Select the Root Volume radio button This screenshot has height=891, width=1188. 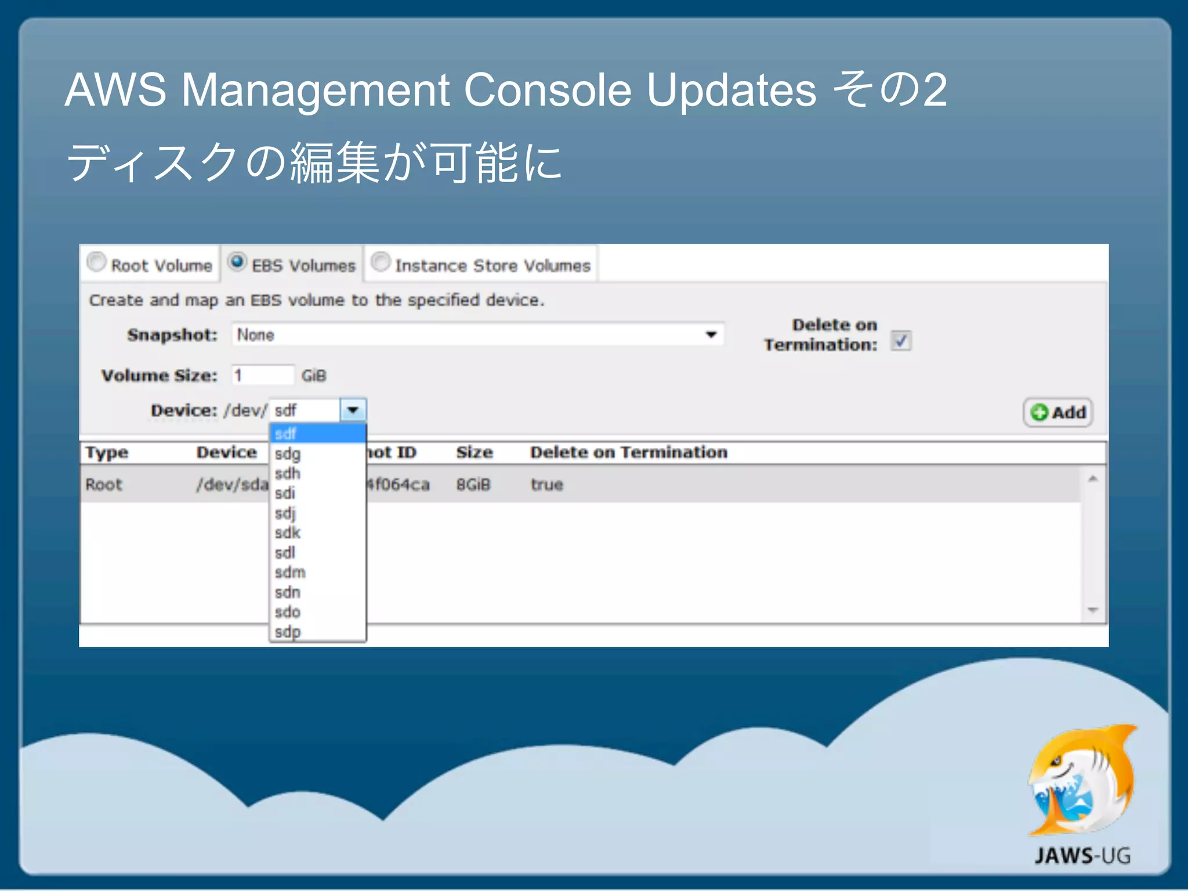(96, 262)
